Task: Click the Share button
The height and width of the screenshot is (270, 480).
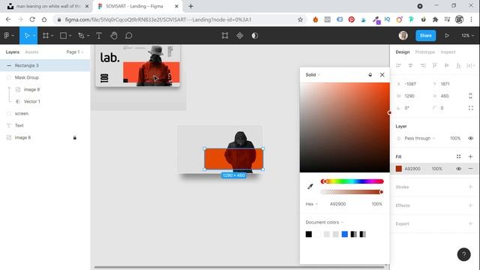Action: (425, 35)
